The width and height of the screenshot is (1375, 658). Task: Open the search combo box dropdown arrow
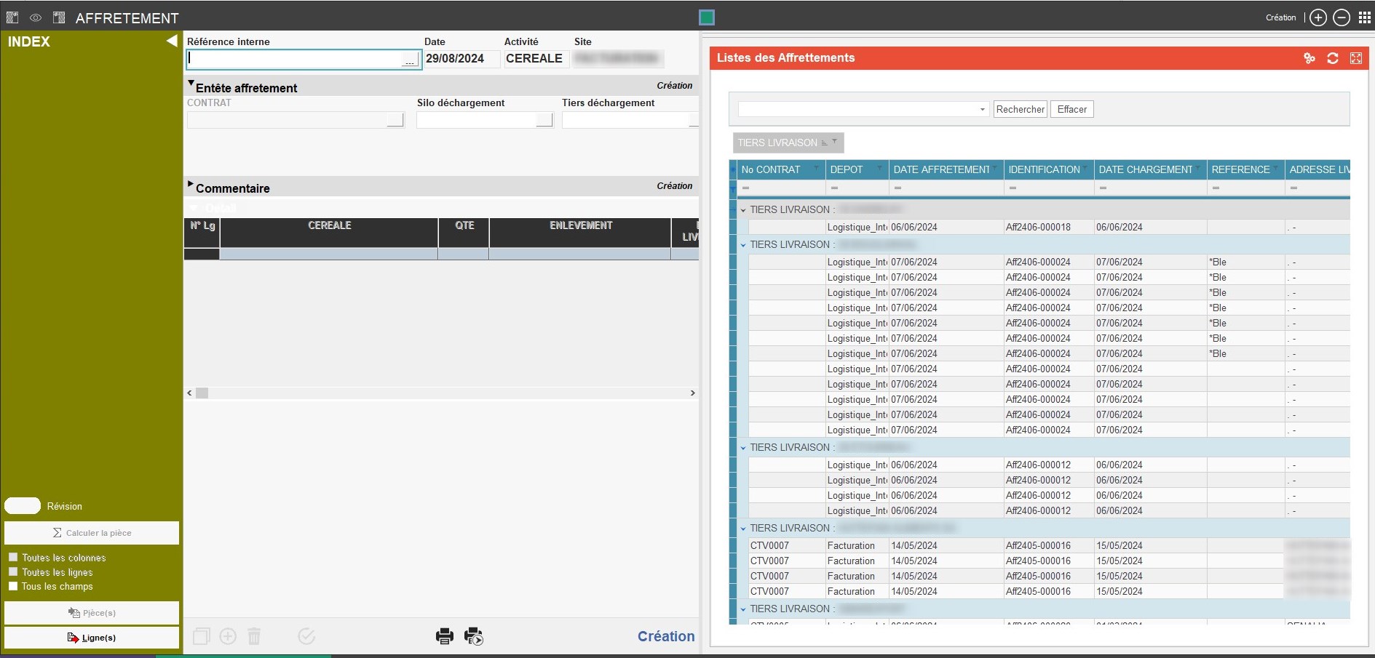[982, 110]
